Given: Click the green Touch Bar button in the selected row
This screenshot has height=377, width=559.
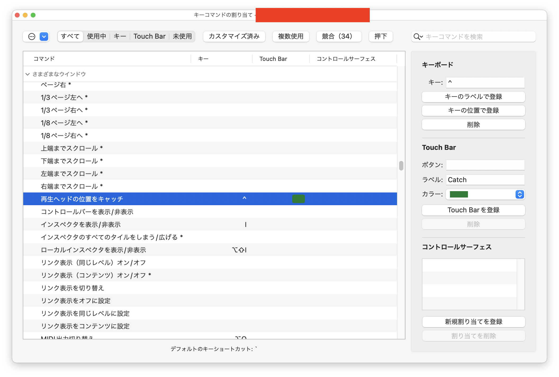Looking at the screenshot, I should (298, 199).
